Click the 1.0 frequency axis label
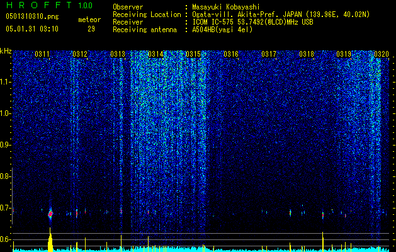 click(5, 113)
